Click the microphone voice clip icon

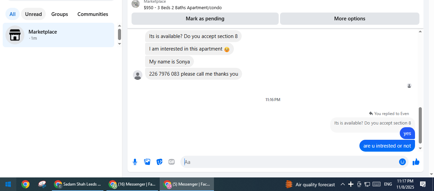click(x=135, y=162)
